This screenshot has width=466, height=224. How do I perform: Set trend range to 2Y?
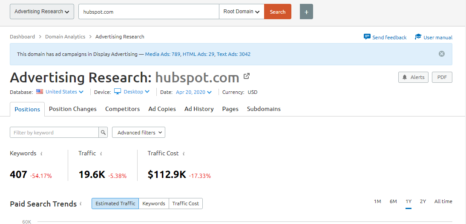pyautogui.click(x=423, y=201)
